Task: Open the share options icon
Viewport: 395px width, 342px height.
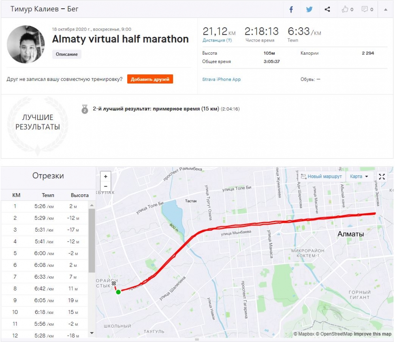Action: click(327, 9)
